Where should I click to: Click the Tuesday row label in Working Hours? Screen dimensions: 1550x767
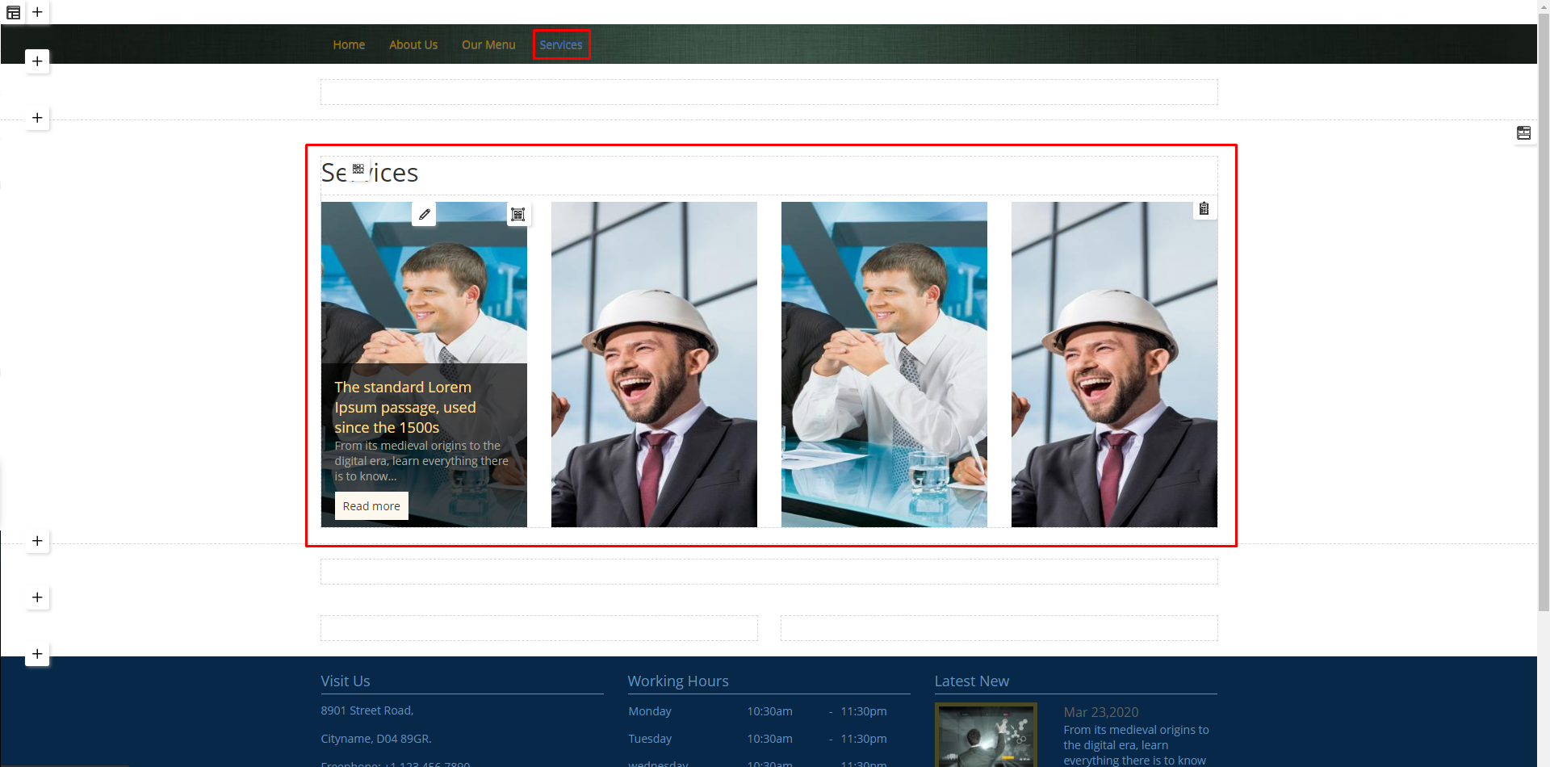point(650,739)
